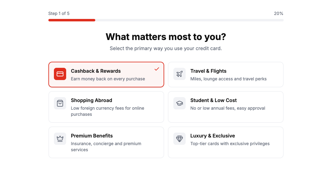Choose Shopping Abroad as your priority
The height and width of the screenshot is (183, 321).
pyautogui.click(x=106, y=107)
